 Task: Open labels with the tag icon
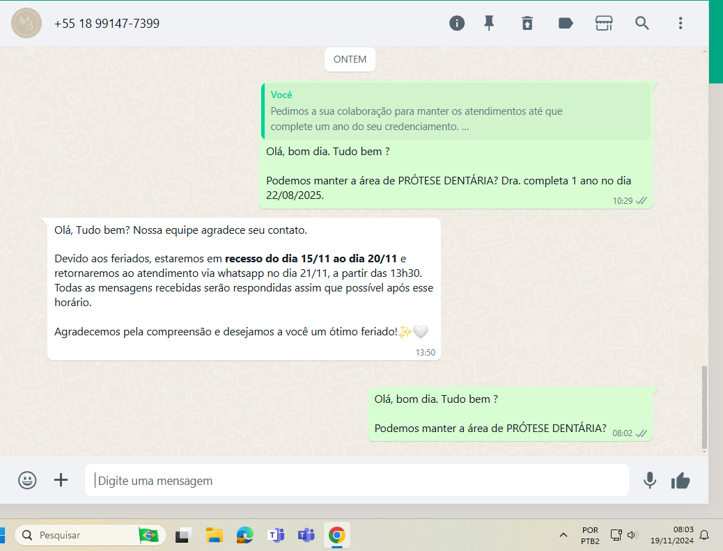point(566,23)
